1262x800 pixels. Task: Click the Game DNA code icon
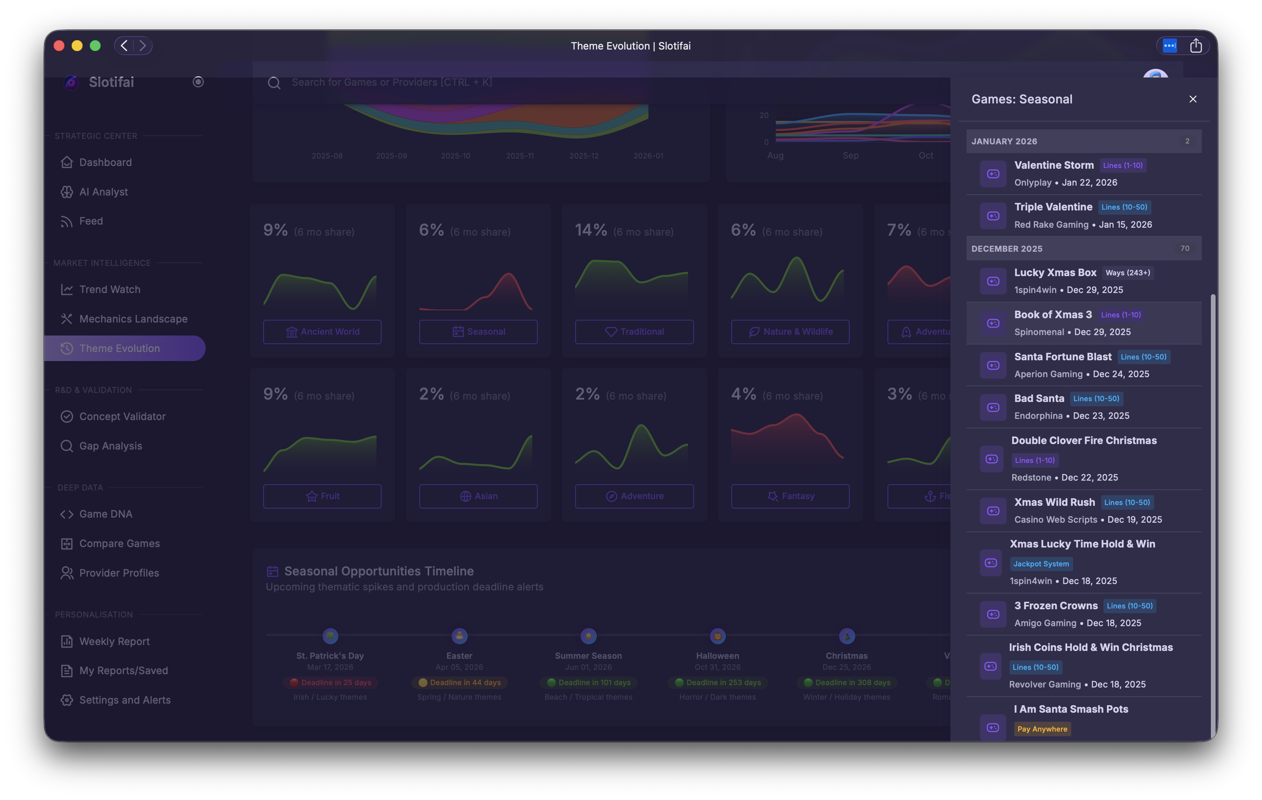click(66, 514)
